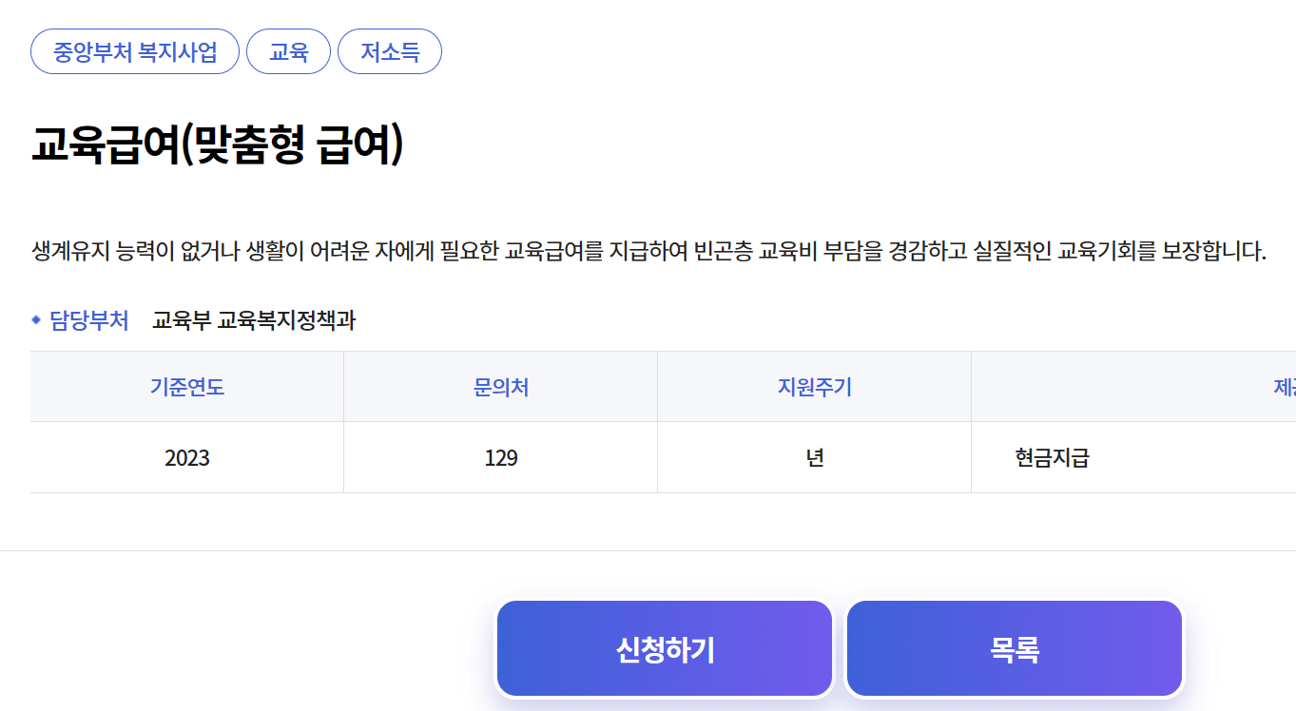Select the 2023 year value cell
The image size is (1296, 711).
[x=185, y=456]
